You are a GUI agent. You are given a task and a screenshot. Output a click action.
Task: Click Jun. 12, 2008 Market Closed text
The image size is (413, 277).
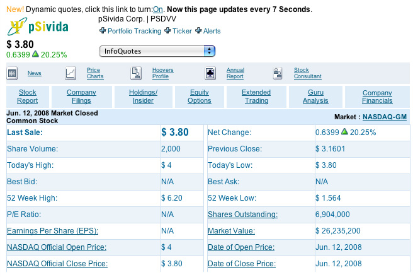[52, 113]
